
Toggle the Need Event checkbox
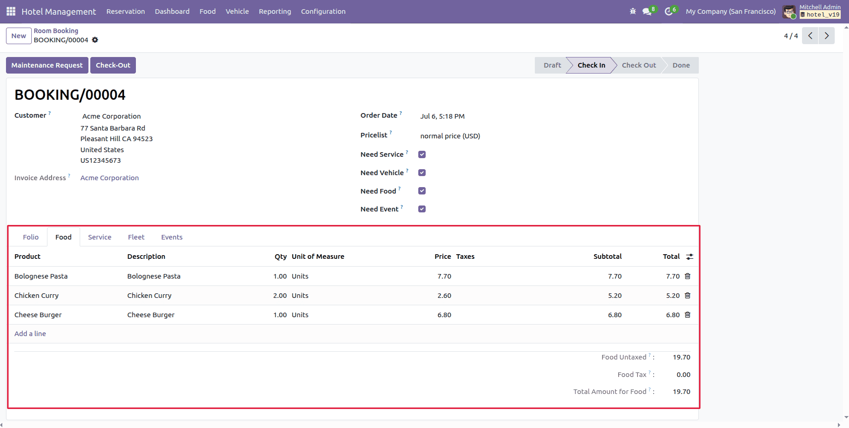point(422,209)
